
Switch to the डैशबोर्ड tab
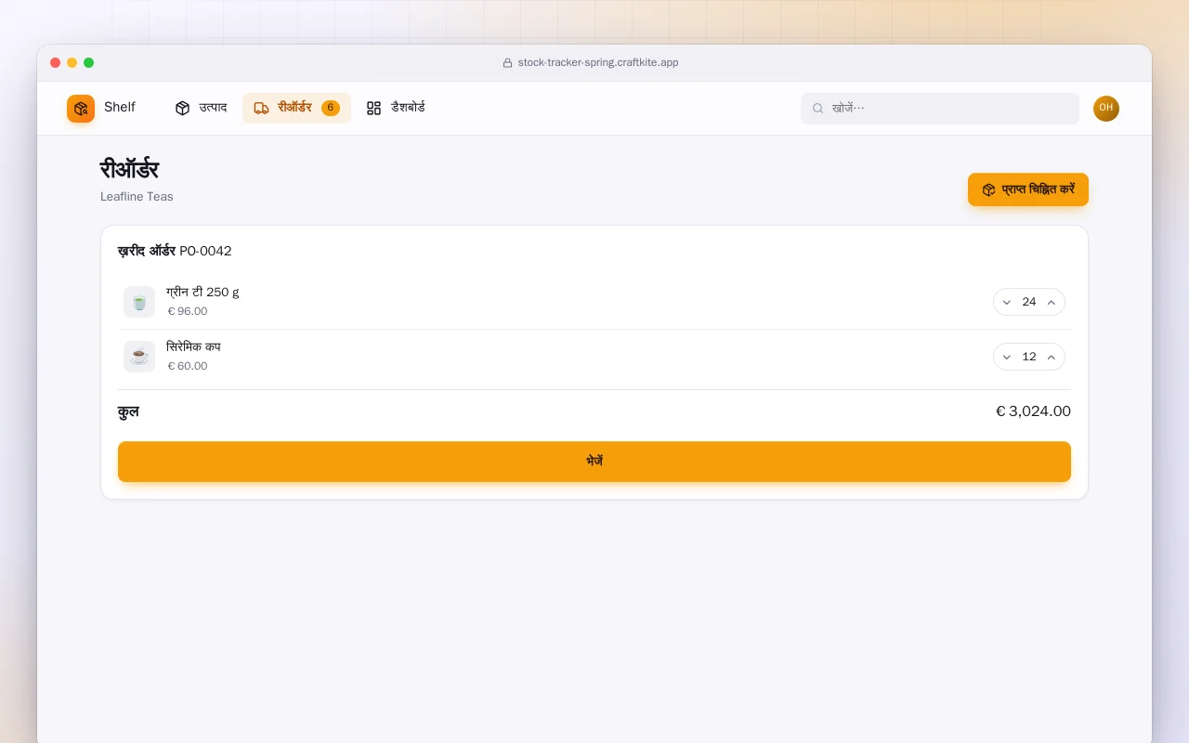(x=396, y=108)
